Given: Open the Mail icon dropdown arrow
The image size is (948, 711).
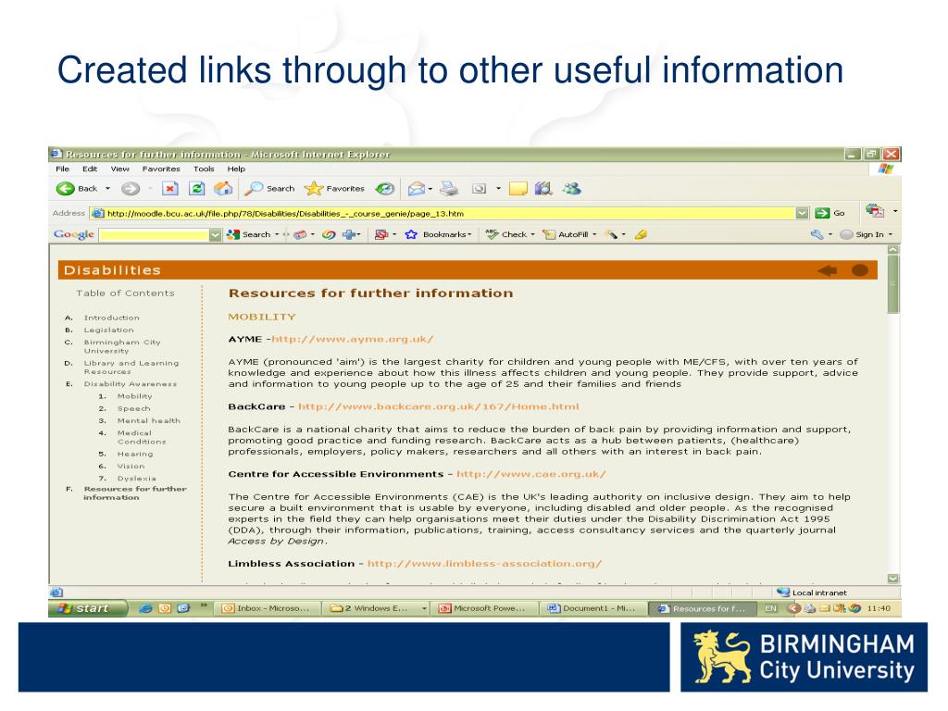Looking at the screenshot, I should pyautogui.click(x=430, y=189).
